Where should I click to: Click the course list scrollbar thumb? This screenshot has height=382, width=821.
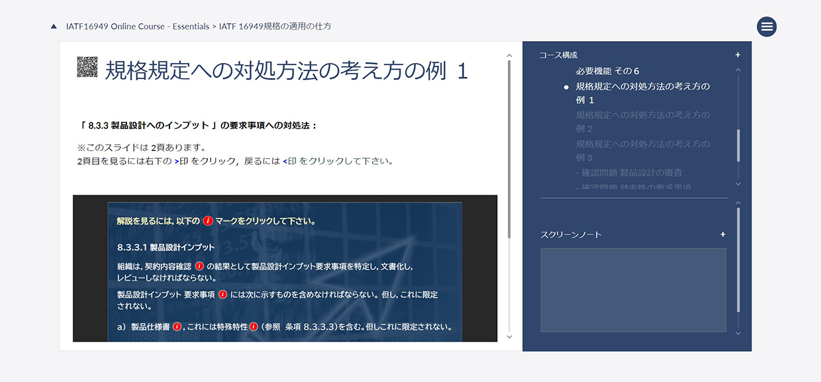tap(738, 144)
